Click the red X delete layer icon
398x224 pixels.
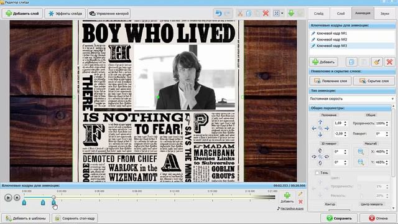point(266,13)
